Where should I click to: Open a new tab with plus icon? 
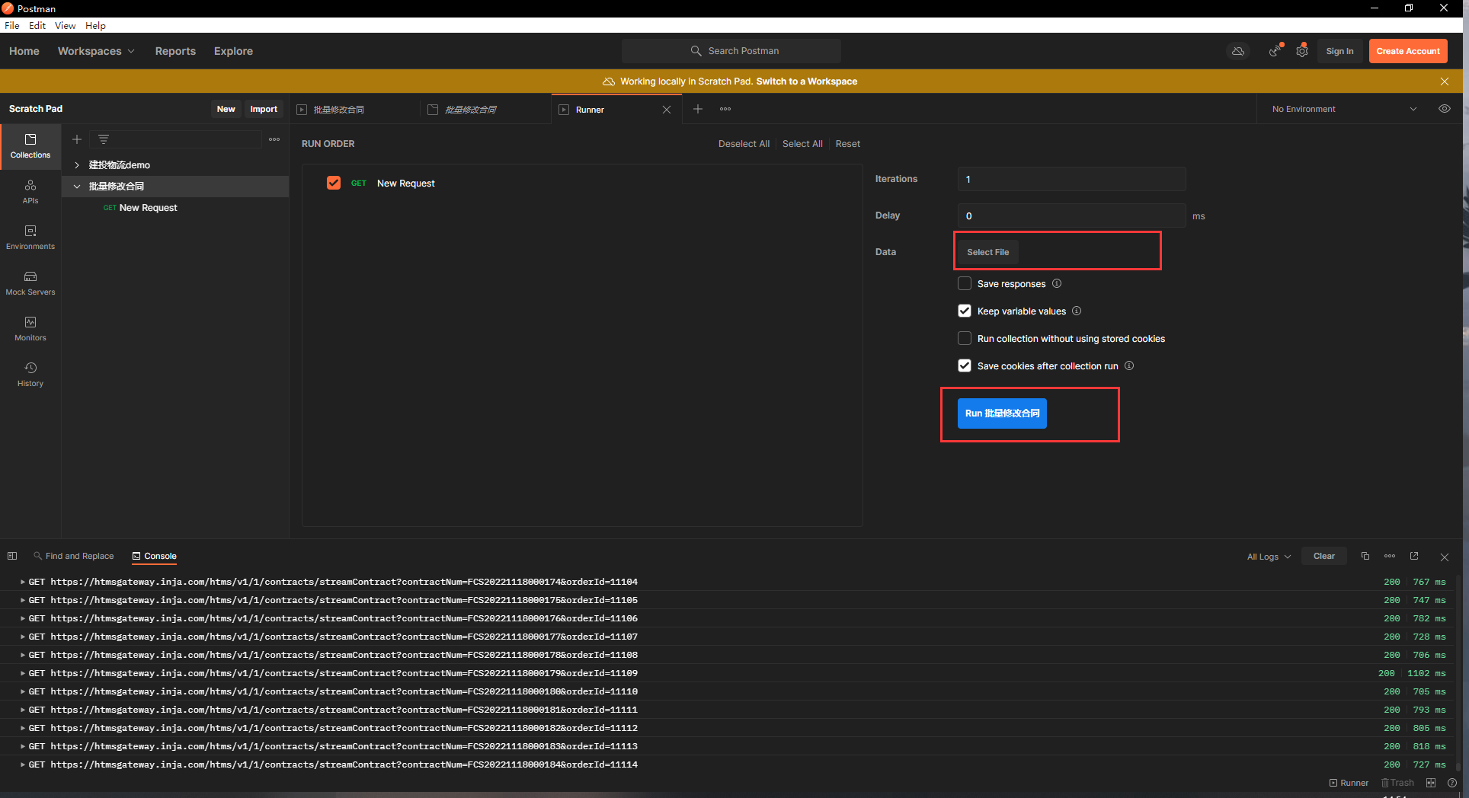click(697, 109)
